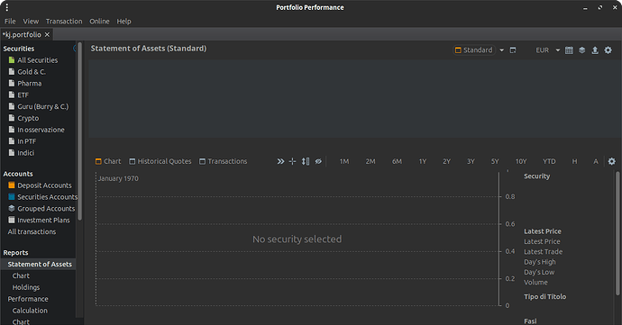Click the double chevron expand icon
Image resolution: width=622 pixels, height=325 pixels.
280,161
